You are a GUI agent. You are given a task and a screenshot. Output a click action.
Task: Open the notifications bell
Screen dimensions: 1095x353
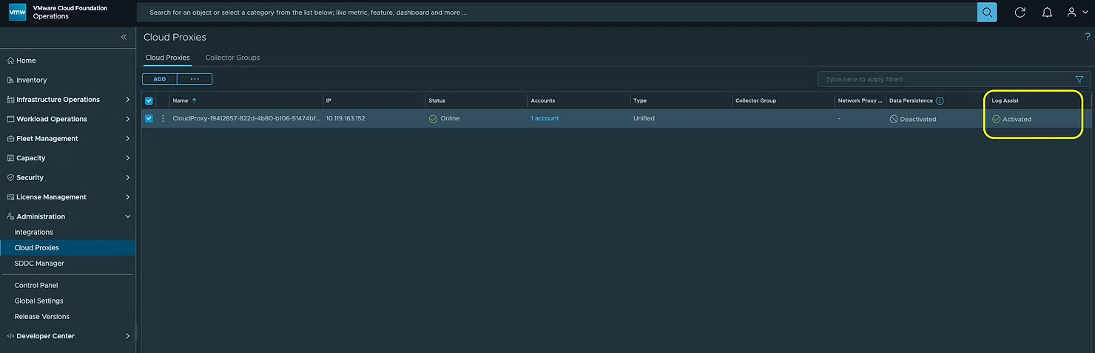point(1047,13)
